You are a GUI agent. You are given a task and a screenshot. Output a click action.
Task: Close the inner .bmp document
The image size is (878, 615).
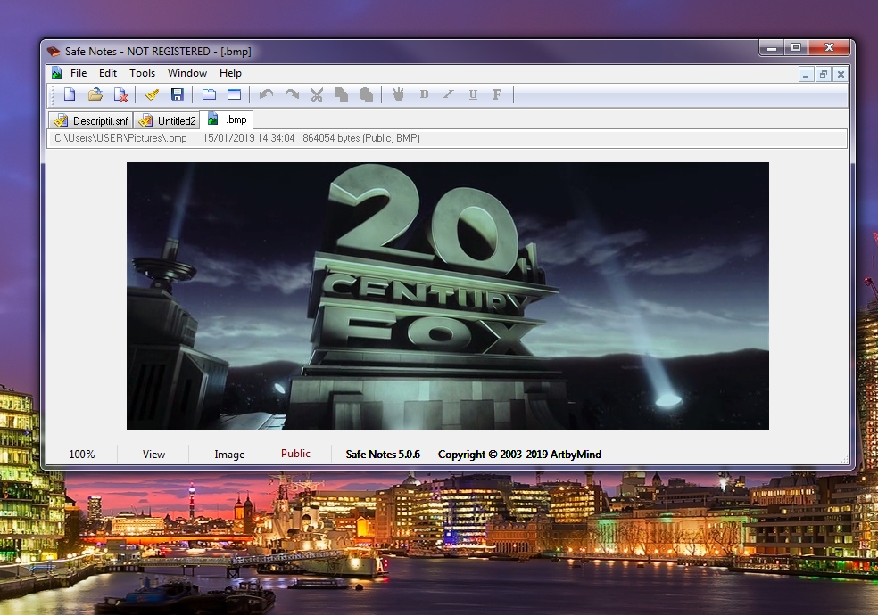point(841,74)
